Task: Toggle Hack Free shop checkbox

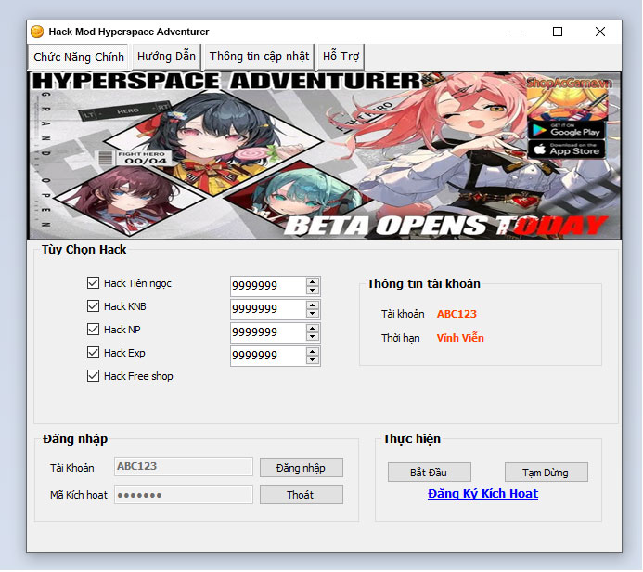Action: click(93, 376)
